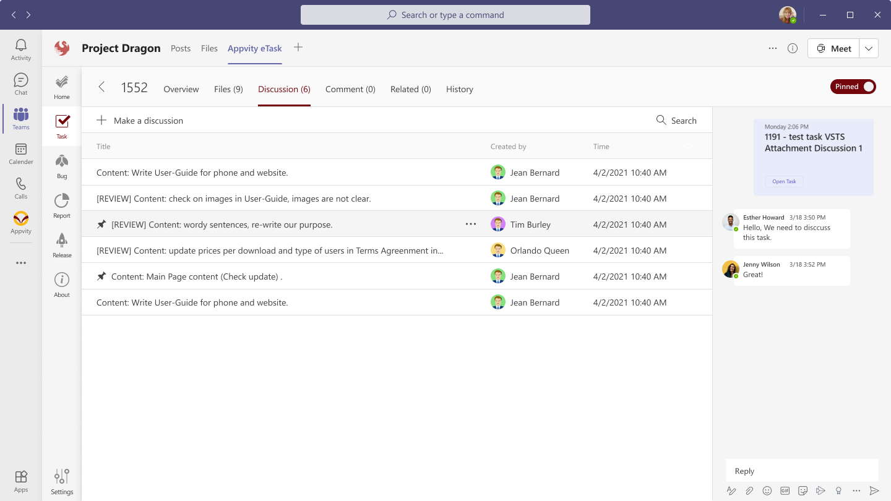Open the Report section in eTask sidebar

point(61,204)
